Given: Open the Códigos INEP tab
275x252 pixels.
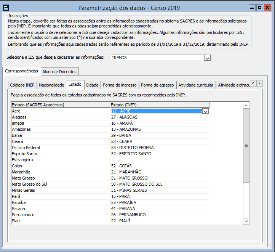Looking at the screenshot, I should (x=22, y=85).
